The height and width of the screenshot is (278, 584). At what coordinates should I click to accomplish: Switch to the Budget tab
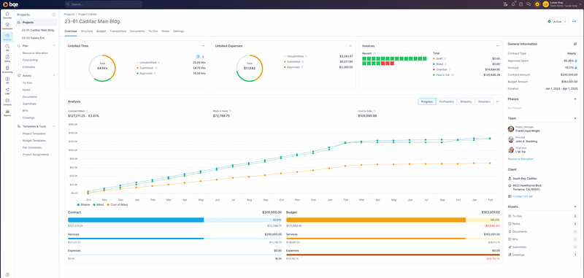[101, 31]
